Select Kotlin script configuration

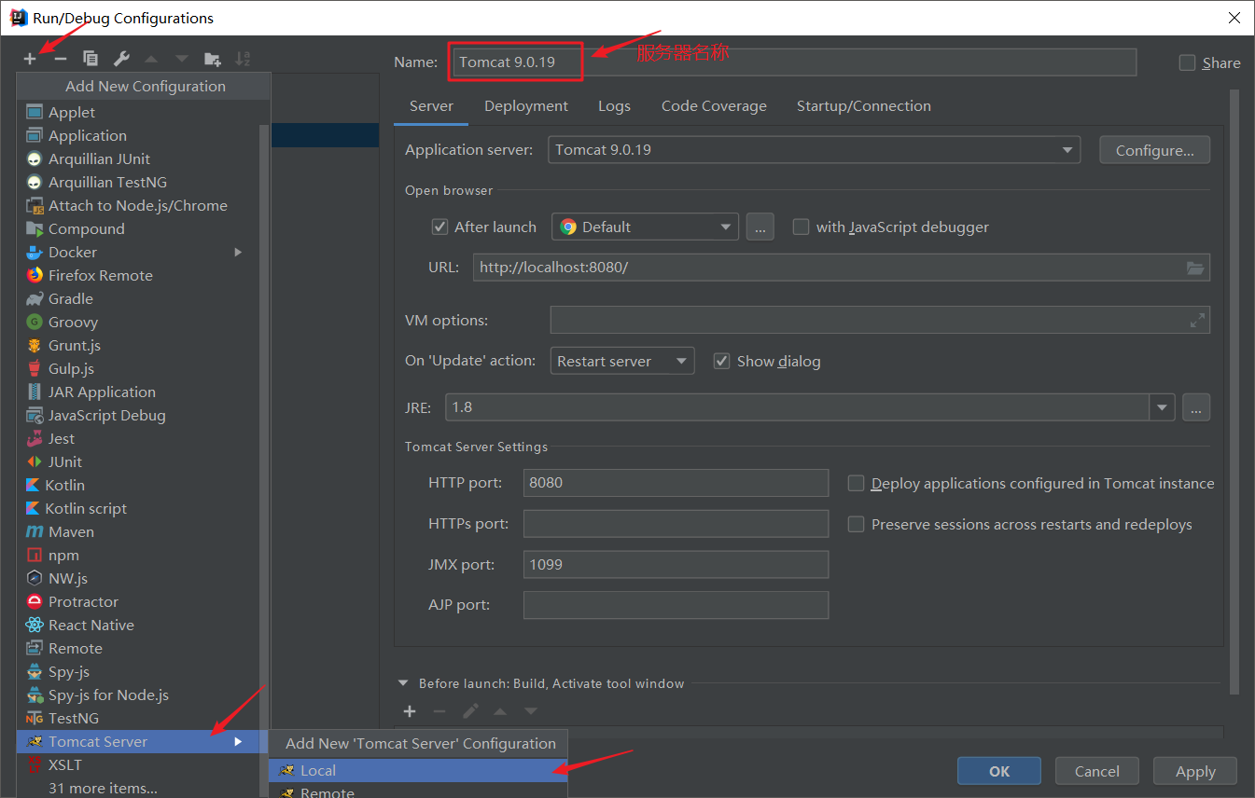[x=137, y=508]
